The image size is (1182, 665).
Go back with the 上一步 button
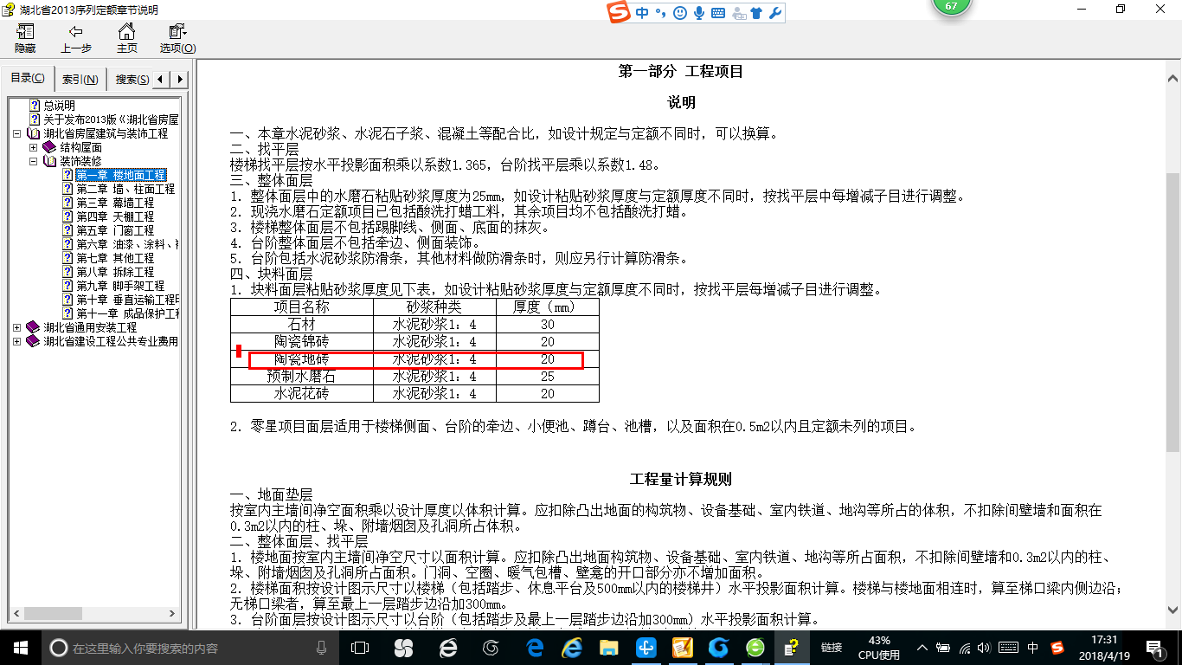pos(75,38)
